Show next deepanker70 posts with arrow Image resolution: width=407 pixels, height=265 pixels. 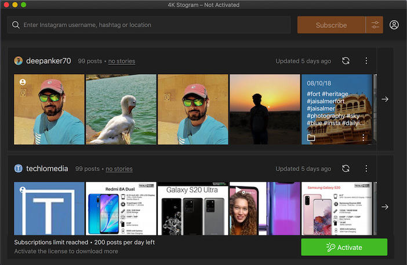click(x=385, y=99)
